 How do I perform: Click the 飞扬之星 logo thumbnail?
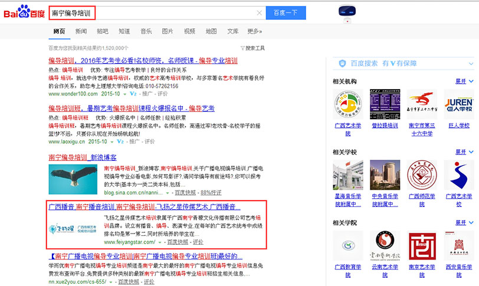pos(73,229)
